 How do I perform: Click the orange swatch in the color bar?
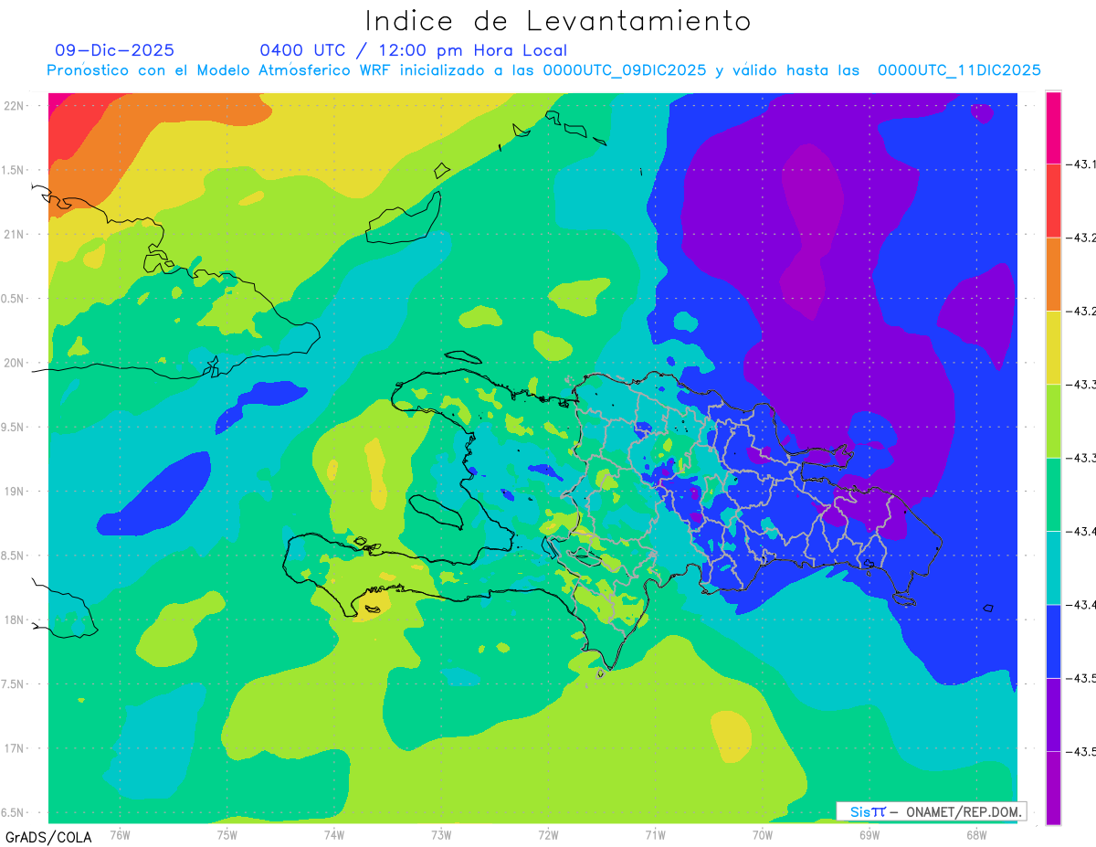tap(1053, 273)
